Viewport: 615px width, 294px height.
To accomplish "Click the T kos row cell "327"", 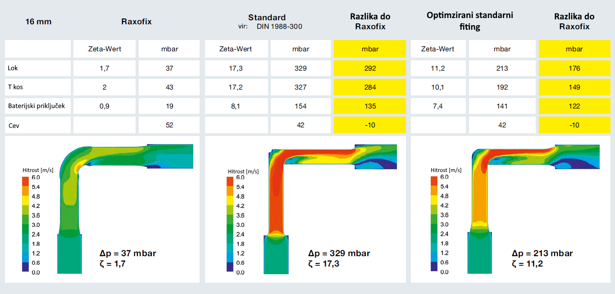I will [x=300, y=87].
